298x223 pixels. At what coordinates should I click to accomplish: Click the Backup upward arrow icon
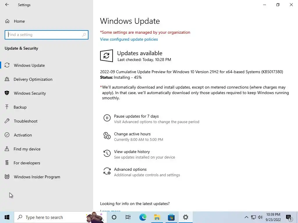pyautogui.click(x=7, y=107)
